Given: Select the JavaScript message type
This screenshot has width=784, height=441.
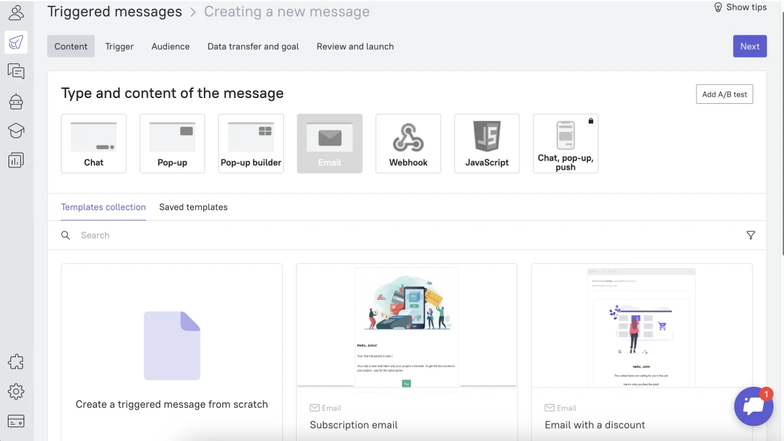Looking at the screenshot, I should (x=487, y=144).
